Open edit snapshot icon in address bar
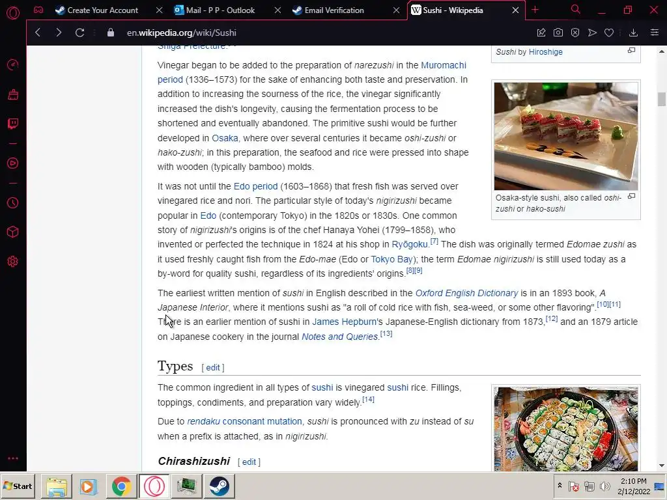This screenshot has height=500, width=667. point(541,33)
